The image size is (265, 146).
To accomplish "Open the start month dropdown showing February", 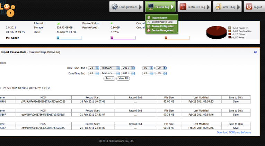I will [x=110, y=68].
